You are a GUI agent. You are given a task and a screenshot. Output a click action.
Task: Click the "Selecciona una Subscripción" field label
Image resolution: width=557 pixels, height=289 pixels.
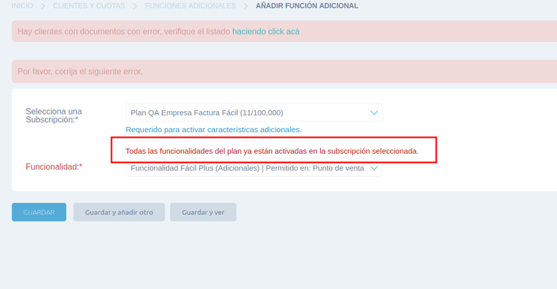pyautogui.click(x=54, y=115)
